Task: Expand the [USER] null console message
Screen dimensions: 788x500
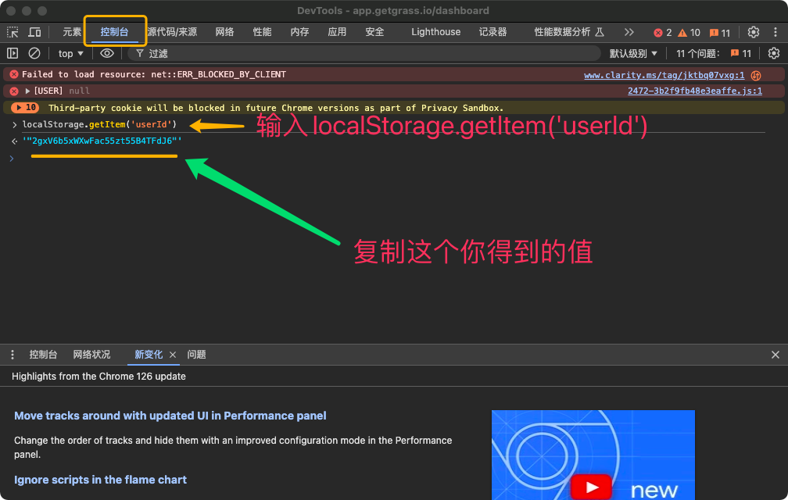Action: 28,91
